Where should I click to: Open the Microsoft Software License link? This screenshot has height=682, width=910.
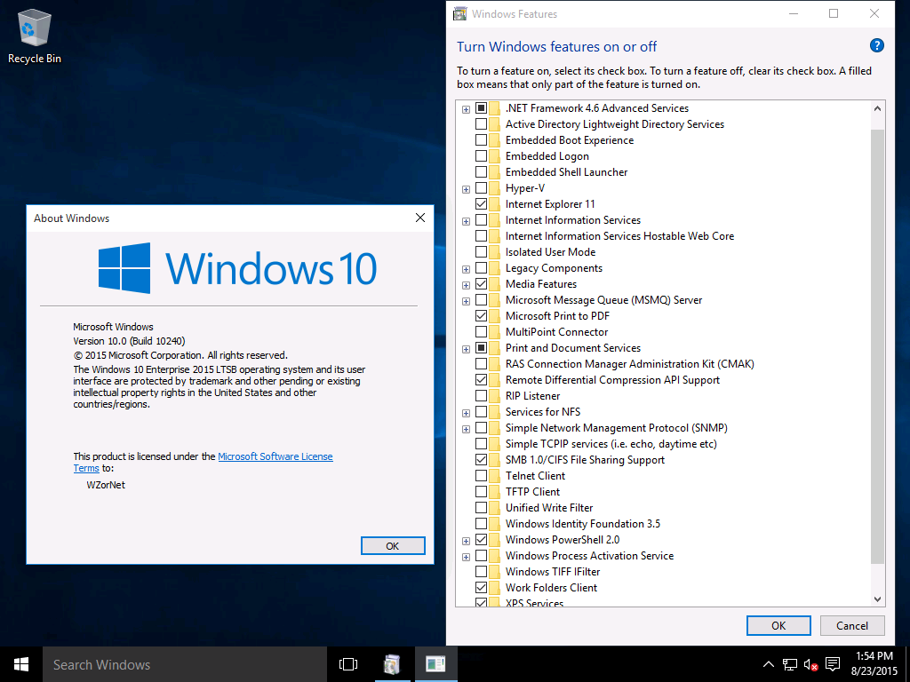click(275, 456)
